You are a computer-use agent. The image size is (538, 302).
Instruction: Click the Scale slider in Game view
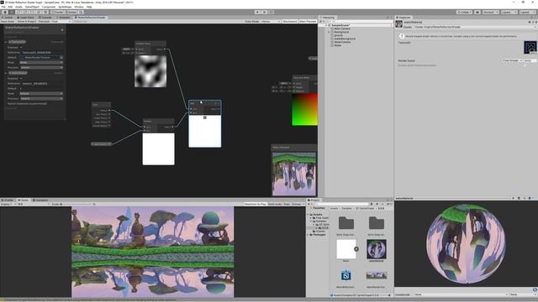[x=77, y=204]
